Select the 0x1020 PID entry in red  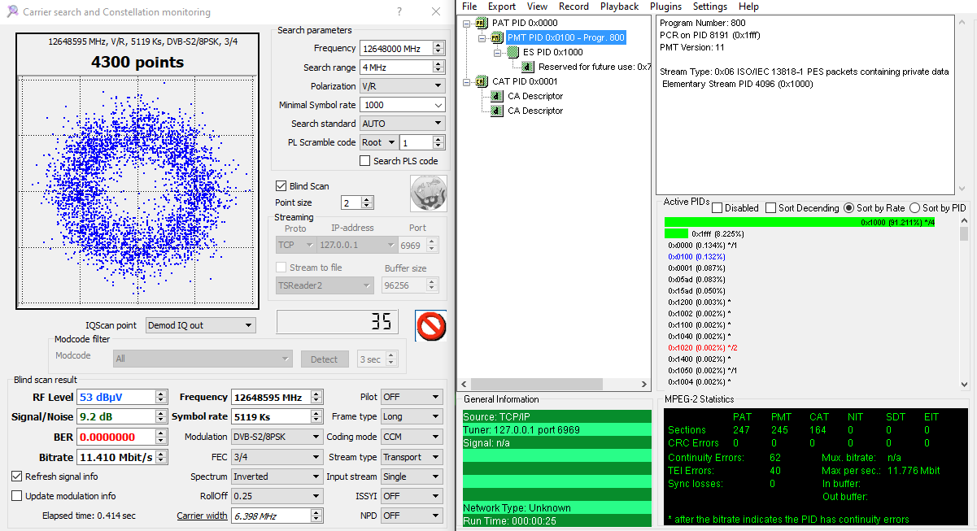coord(702,347)
